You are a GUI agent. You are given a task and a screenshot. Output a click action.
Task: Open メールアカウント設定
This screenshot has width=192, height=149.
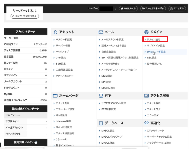tap(112, 40)
